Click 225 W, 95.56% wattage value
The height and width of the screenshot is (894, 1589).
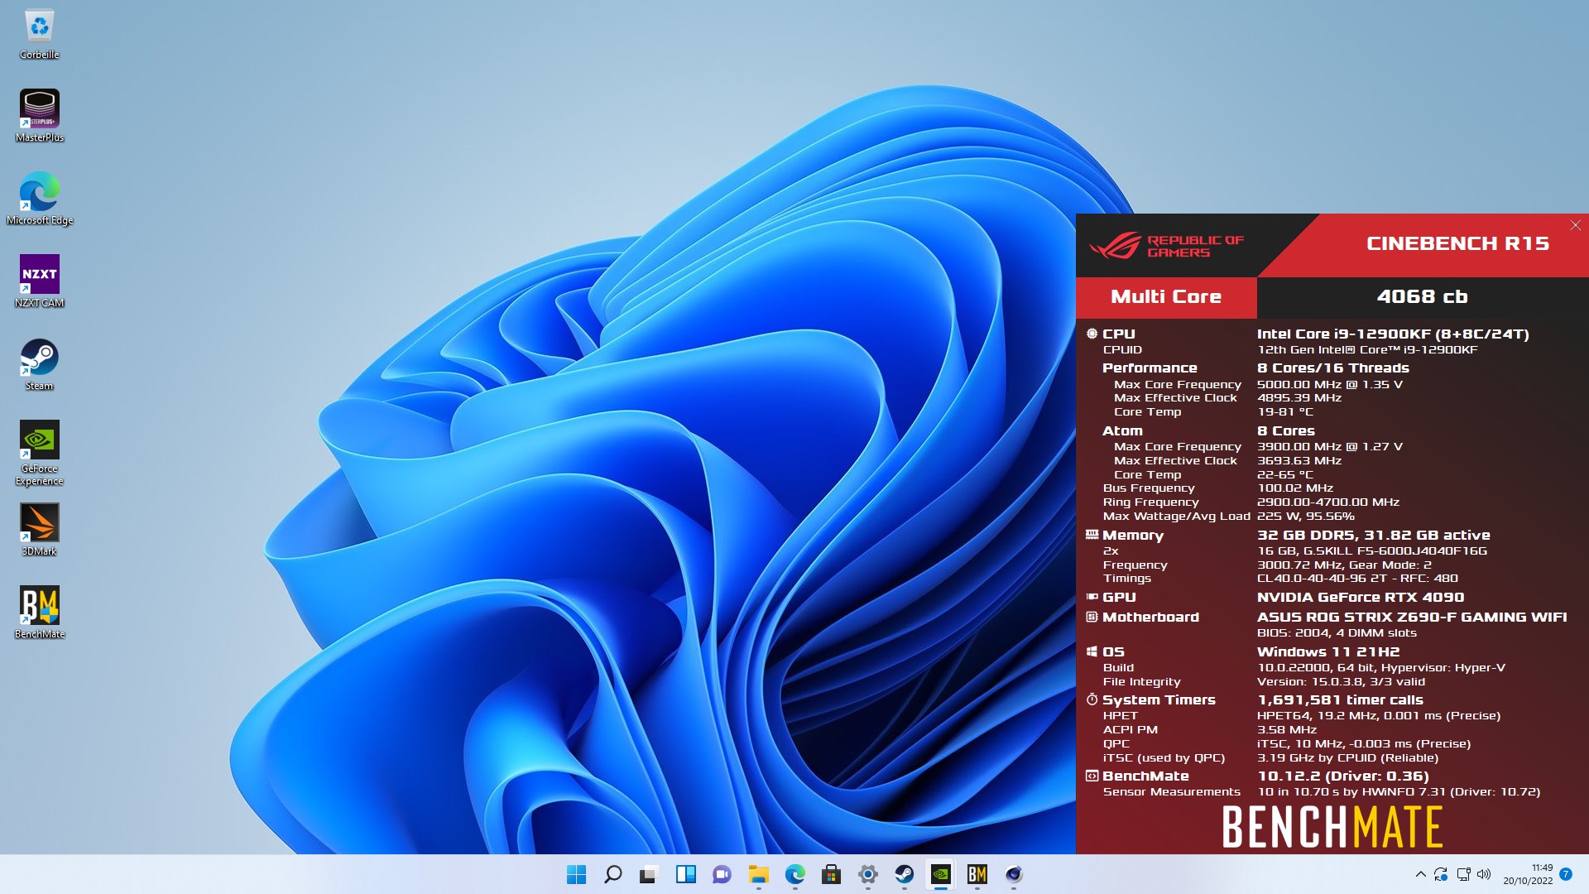point(1305,516)
